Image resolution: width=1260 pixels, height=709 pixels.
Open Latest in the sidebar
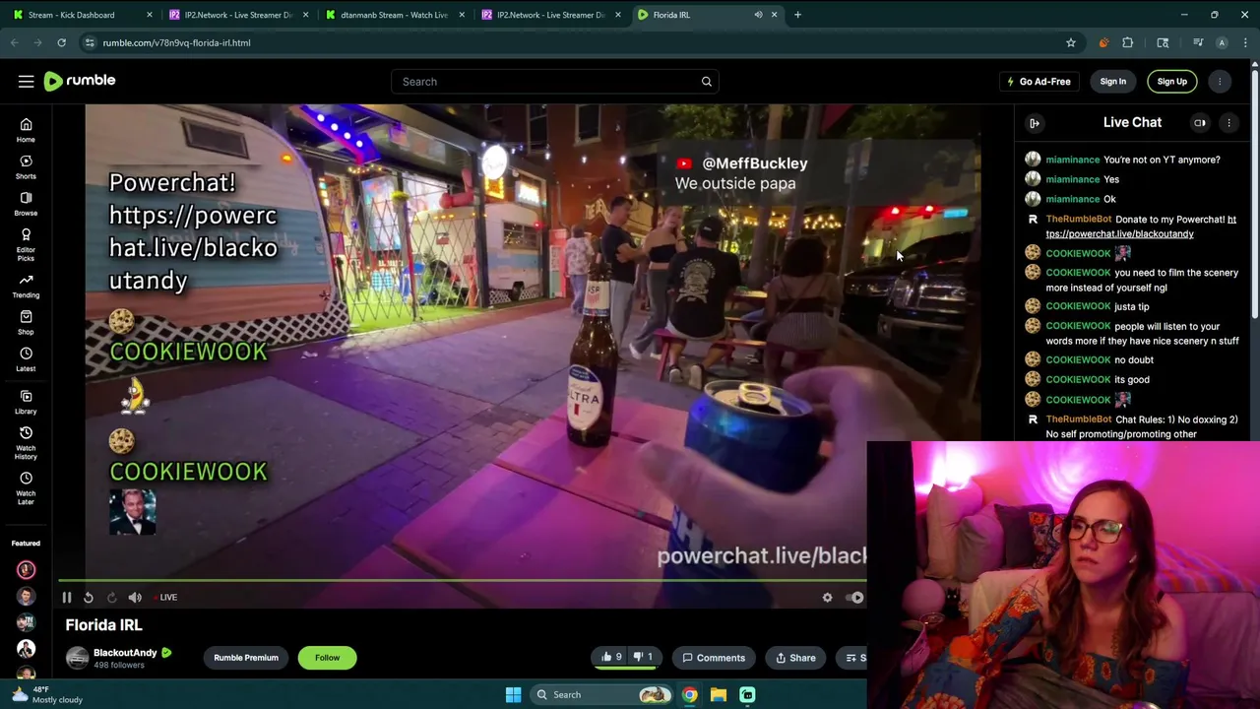26,359
